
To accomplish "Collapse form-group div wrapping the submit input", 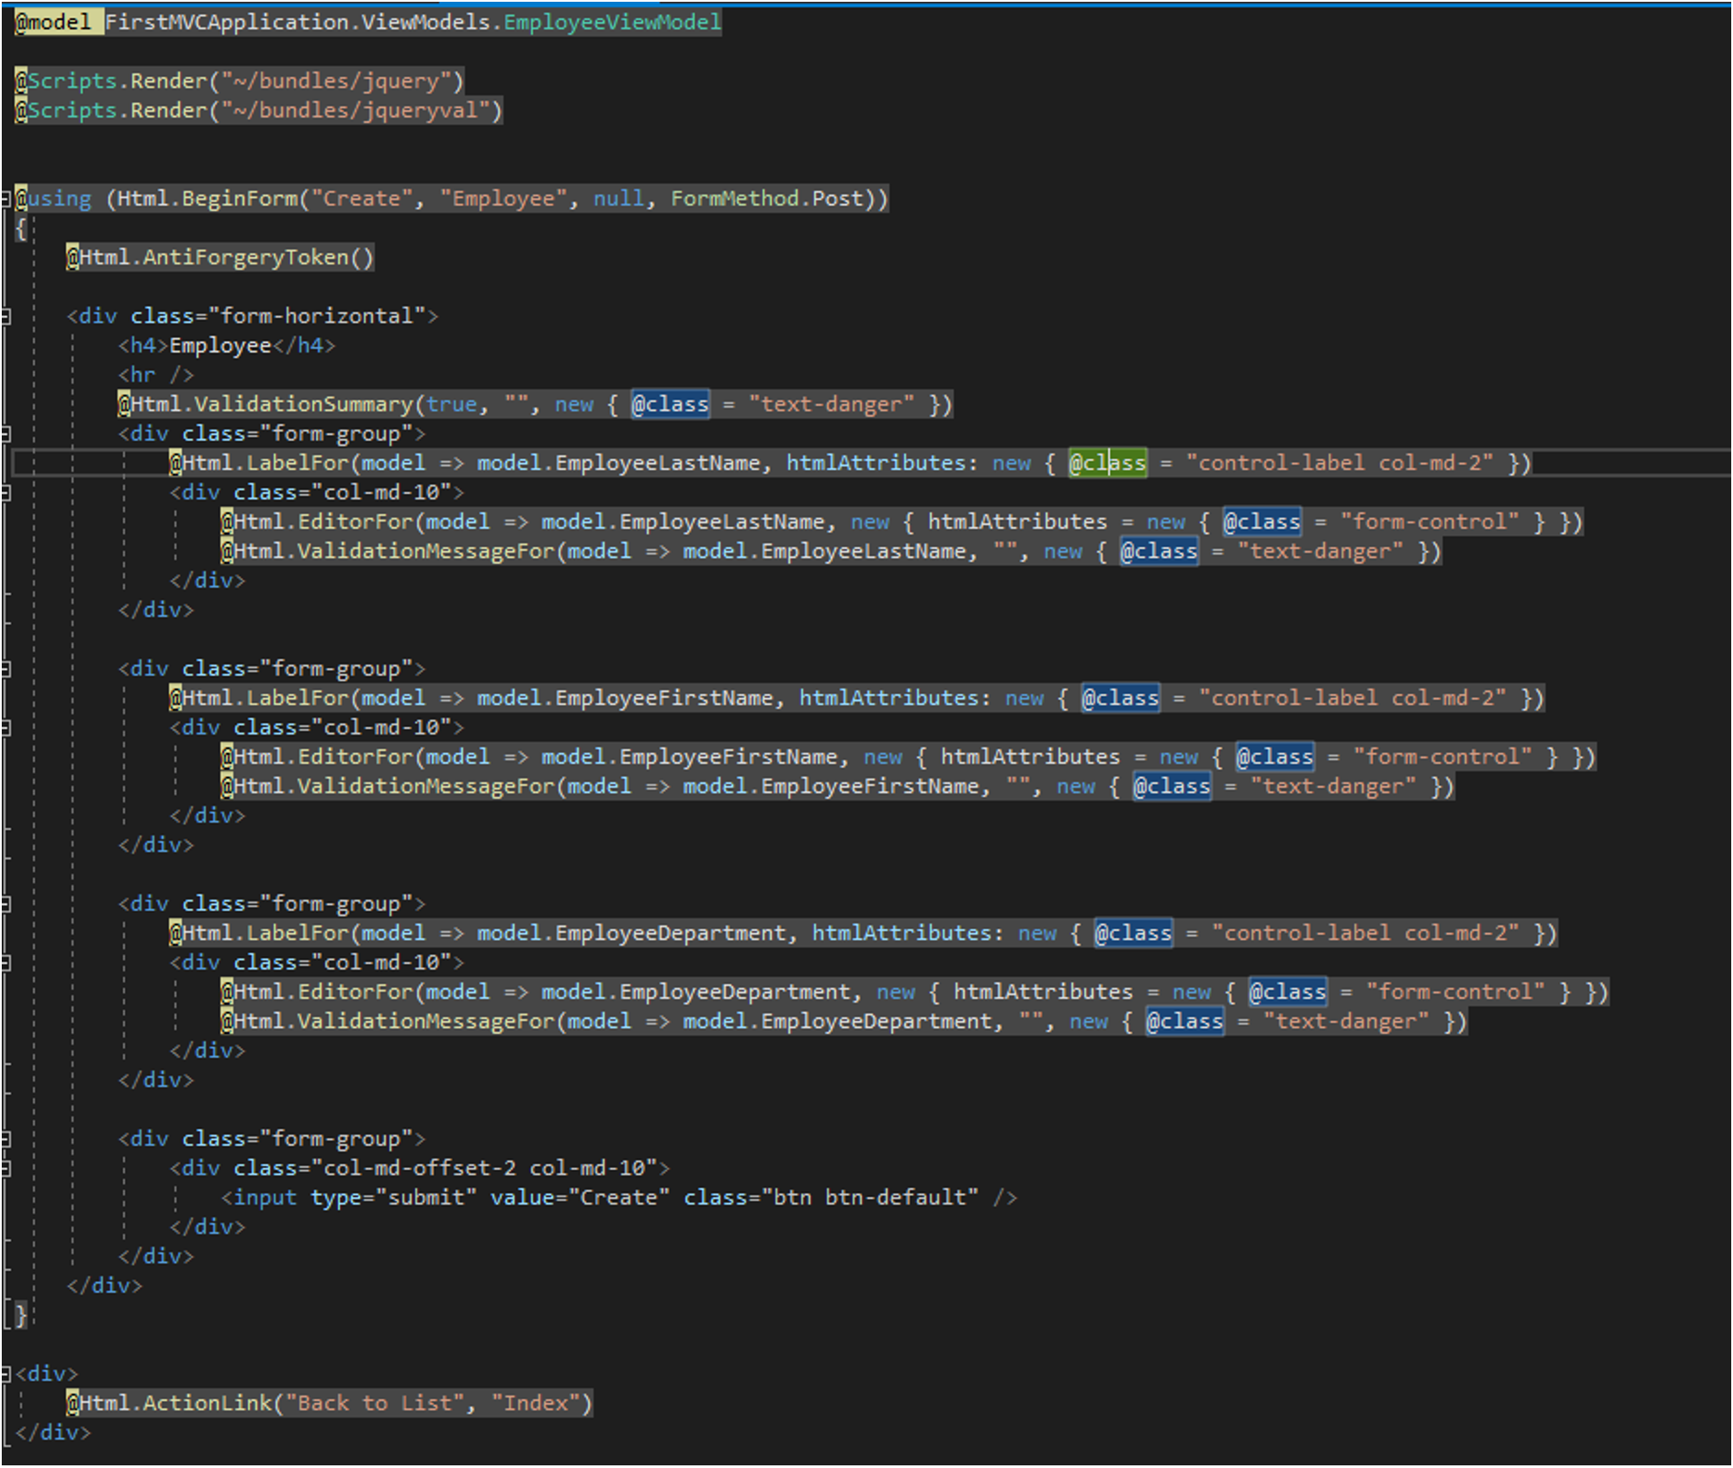I will pos(5,1139).
